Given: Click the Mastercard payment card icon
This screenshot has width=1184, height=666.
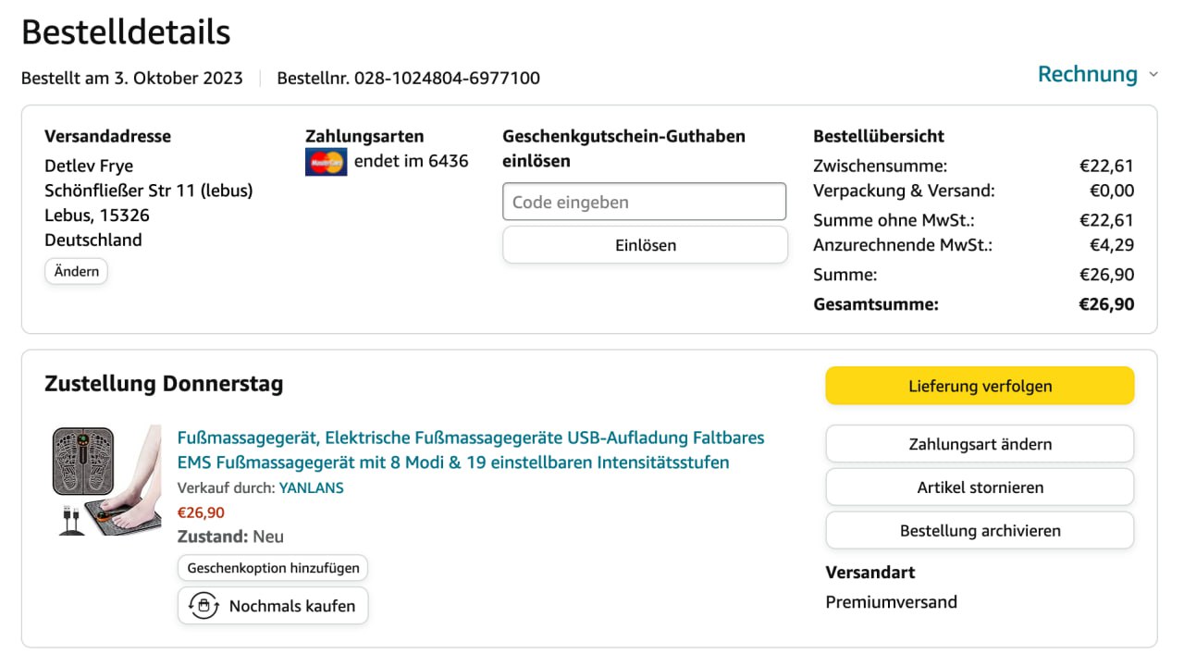Looking at the screenshot, I should (326, 162).
